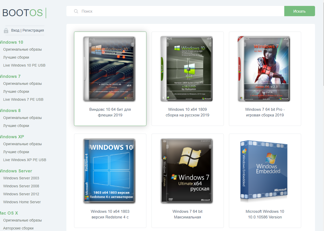The image size is (324, 231).
Task: Select Live Windows XP PE USB item
Action: click(25, 160)
